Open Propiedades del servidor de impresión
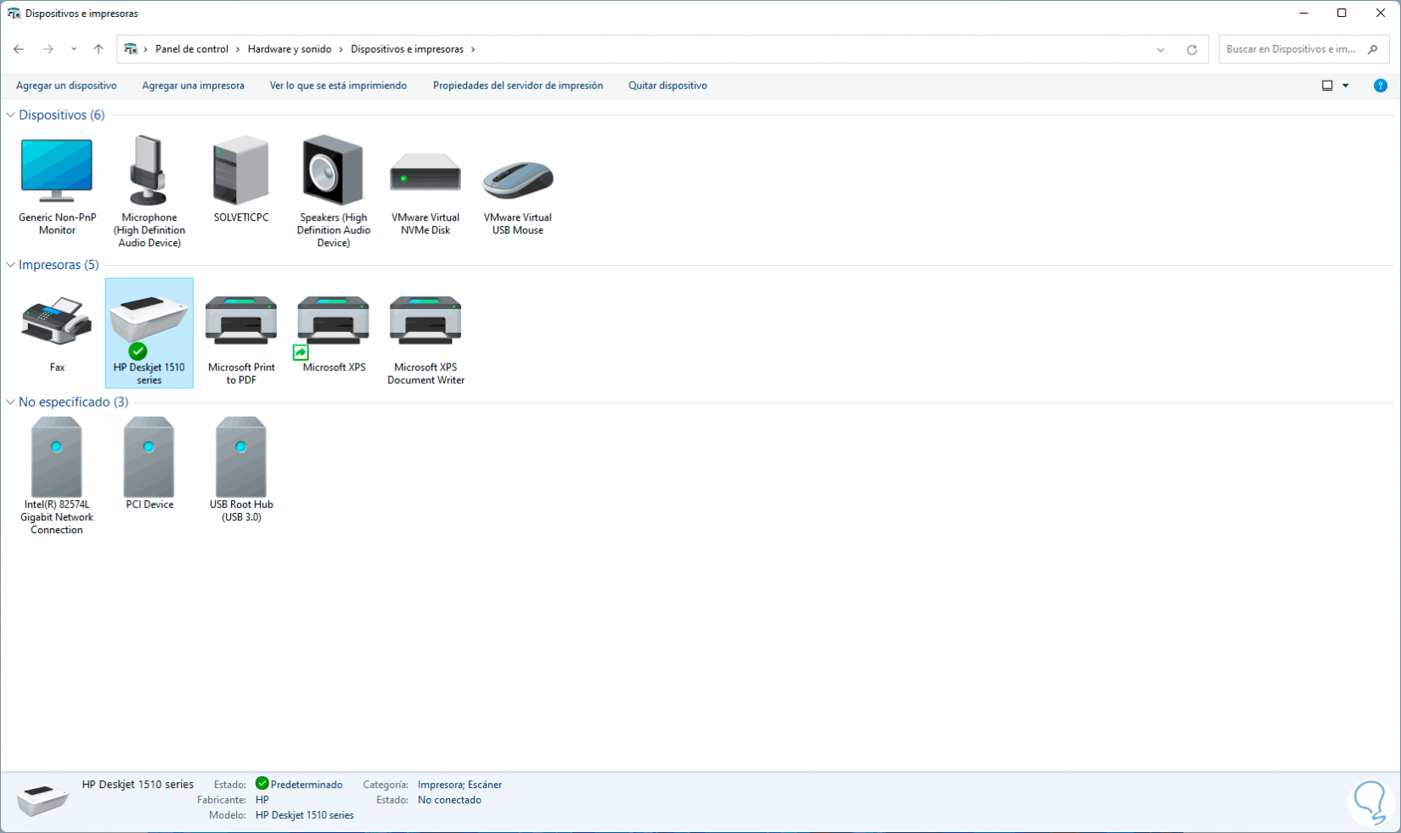This screenshot has width=1401, height=833. point(518,86)
